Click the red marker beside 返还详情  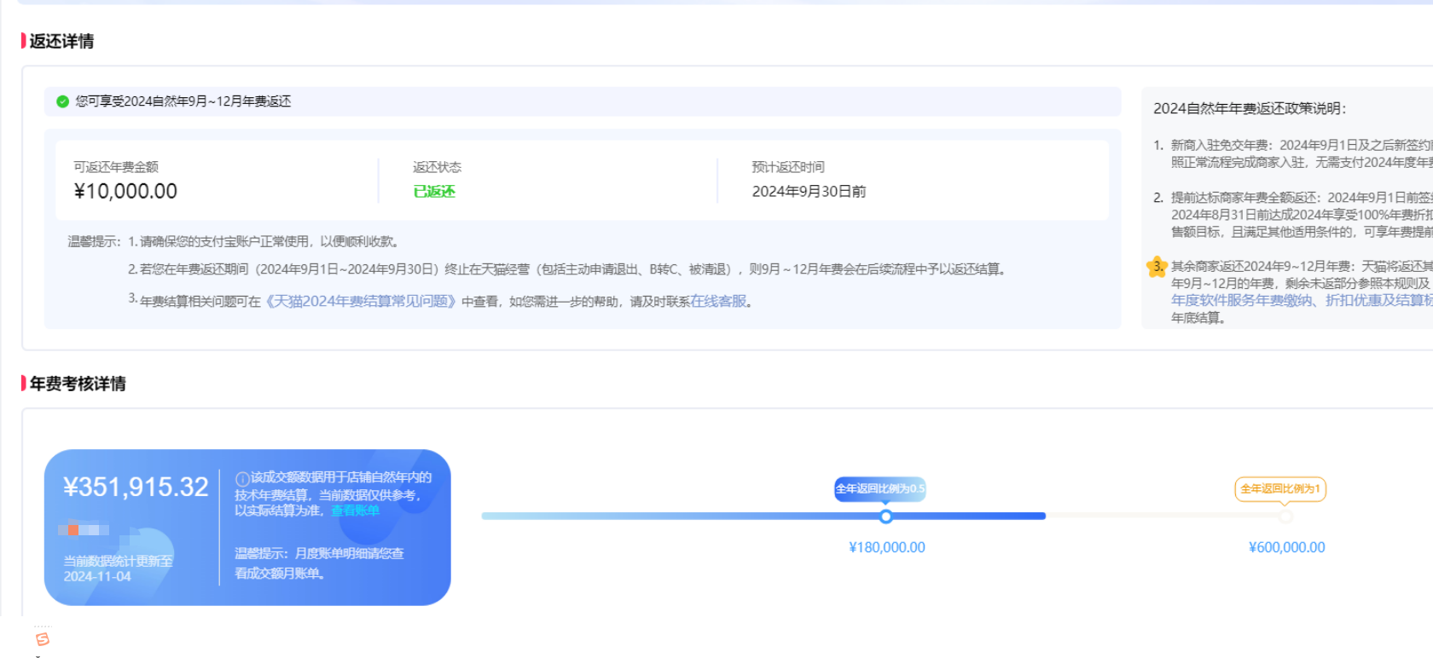pyautogui.click(x=23, y=41)
